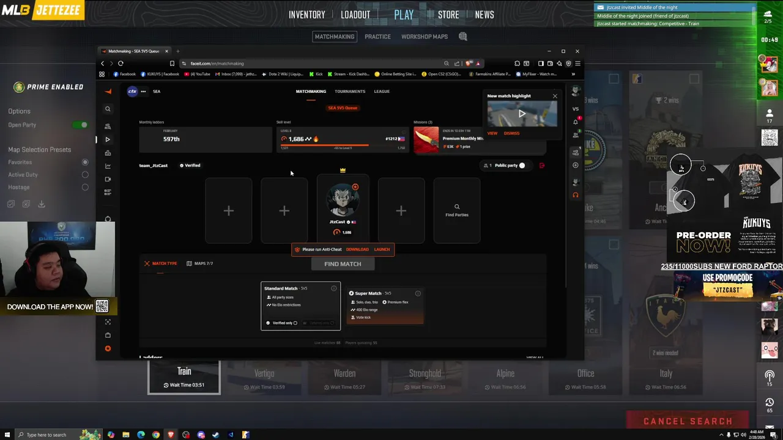The width and height of the screenshot is (783, 440).
Task: Toggle the Verified only checkbox
Action: tap(295, 323)
